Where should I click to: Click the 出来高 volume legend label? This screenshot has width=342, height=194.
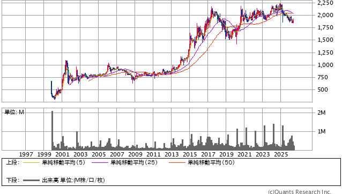(50, 180)
